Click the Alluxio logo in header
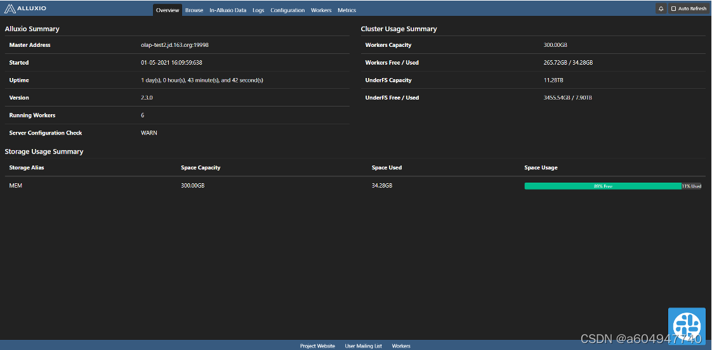 click(x=25, y=8)
